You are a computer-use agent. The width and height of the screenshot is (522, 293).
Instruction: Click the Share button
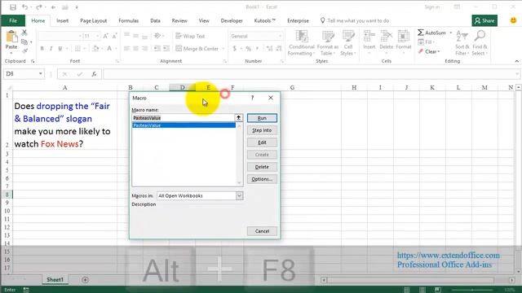(484, 20)
